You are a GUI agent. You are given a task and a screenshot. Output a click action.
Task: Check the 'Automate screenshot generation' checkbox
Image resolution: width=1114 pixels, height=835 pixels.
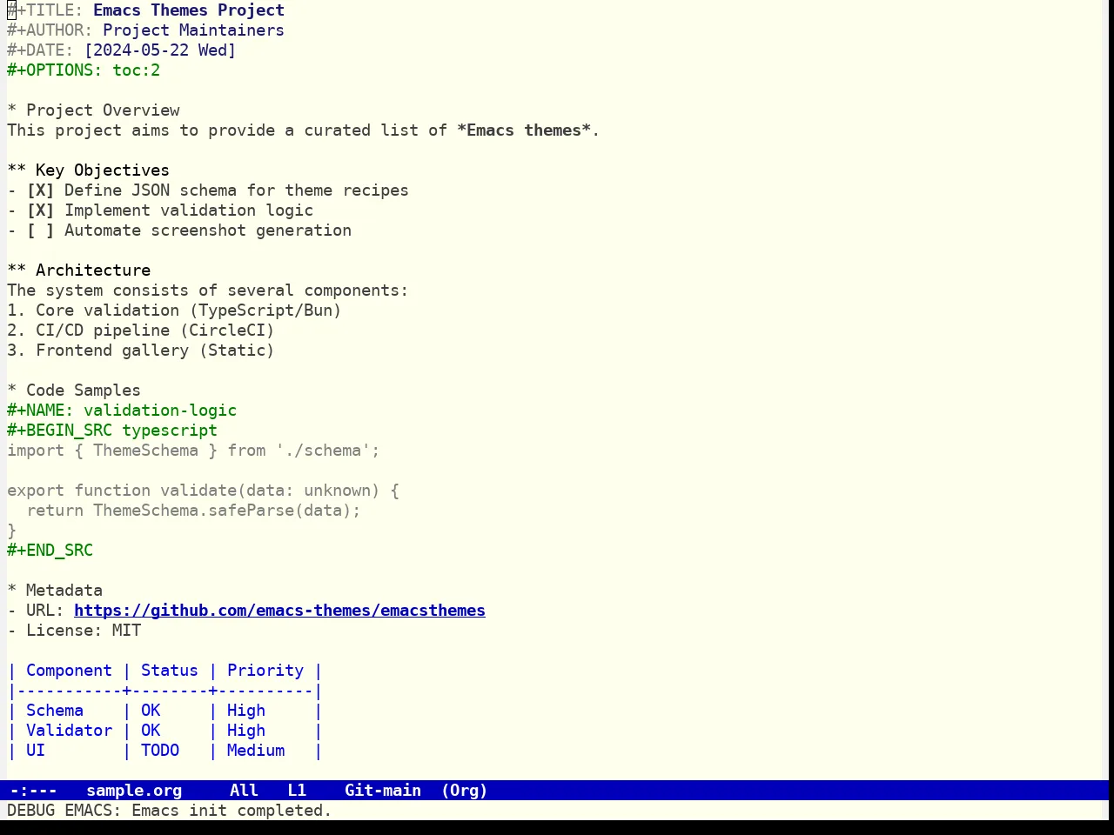click(x=40, y=230)
